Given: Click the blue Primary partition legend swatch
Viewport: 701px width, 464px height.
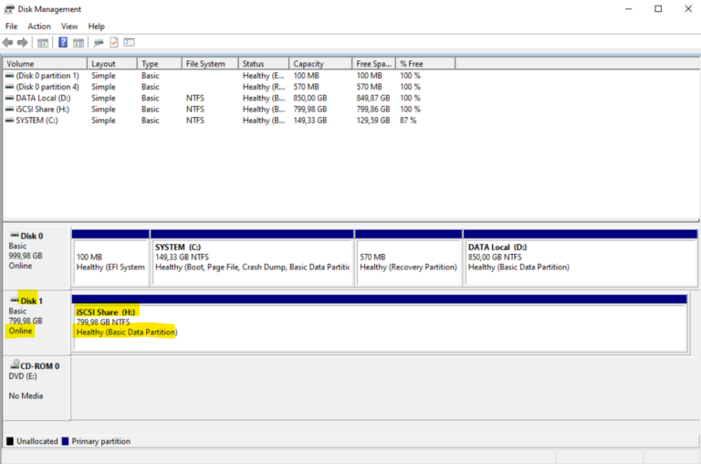Looking at the screenshot, I should (65, 441).
